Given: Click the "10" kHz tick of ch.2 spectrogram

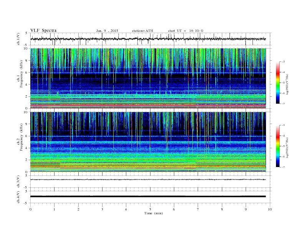Looking at the screenshot, I should 26,112.
